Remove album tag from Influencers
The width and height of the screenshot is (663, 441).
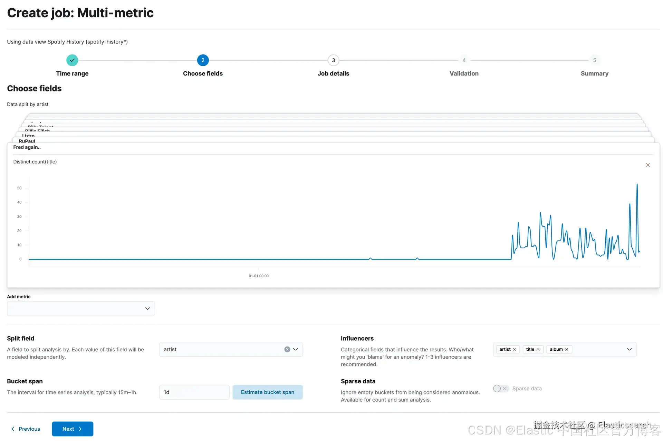[567, 349]
